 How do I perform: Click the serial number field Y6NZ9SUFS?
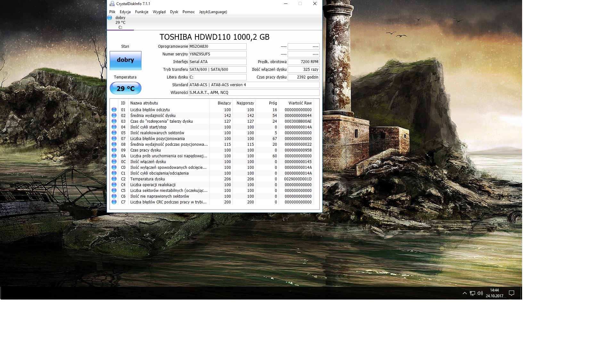[217, 54]
